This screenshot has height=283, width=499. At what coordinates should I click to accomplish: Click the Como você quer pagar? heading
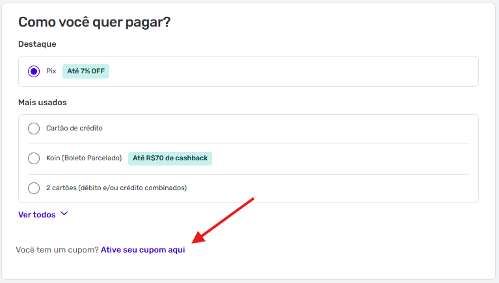pos(94,22)
